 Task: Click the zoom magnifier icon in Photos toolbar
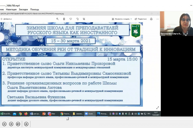(x=57, y=19)
